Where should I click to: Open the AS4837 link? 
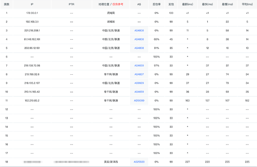tap(139, 74)
